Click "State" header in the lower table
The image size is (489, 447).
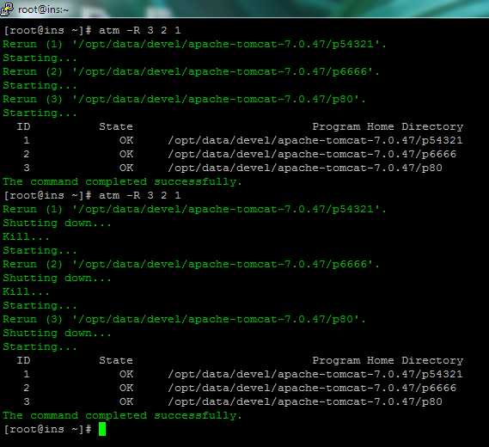tap(116, 360)
